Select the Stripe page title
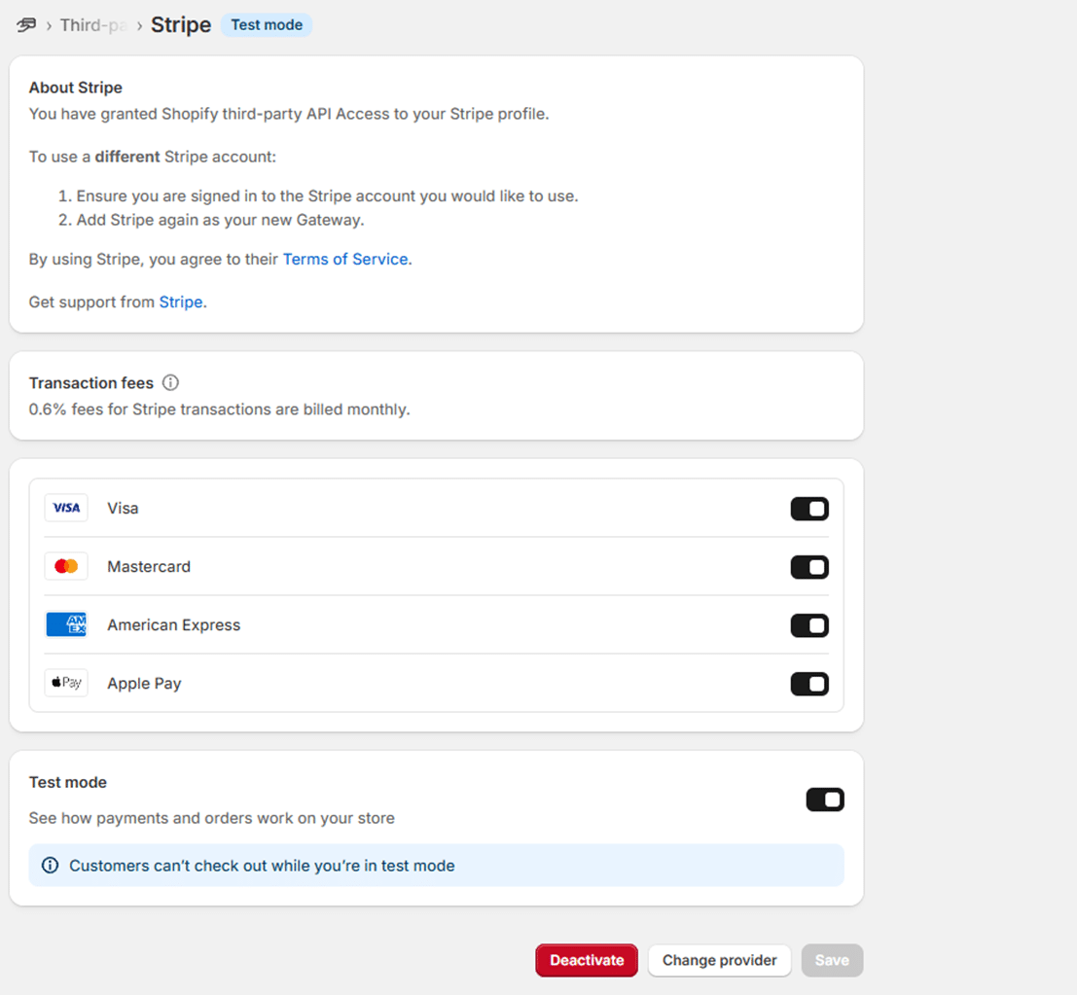The height and width of the screenshot is (995, 1077). point(181,25)
